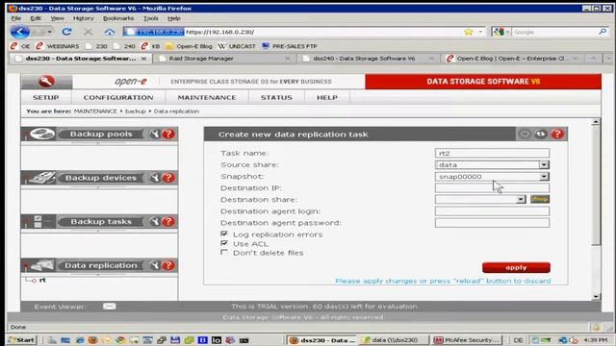This screenshot has width=616, height=346.
Task: Click the UNICAST bookmark
Action: pos(237,46)
